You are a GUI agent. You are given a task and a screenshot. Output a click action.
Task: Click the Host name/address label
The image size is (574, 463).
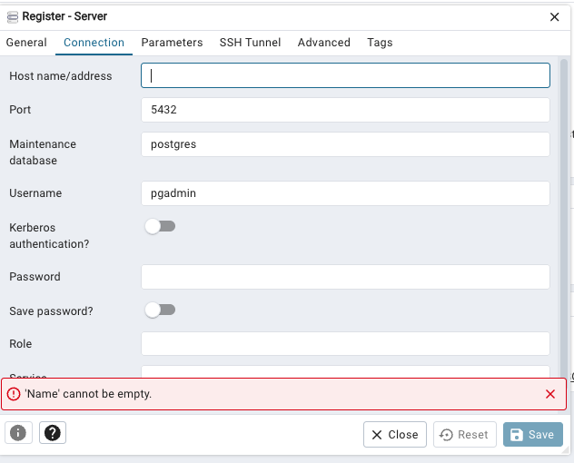[61, 75]
